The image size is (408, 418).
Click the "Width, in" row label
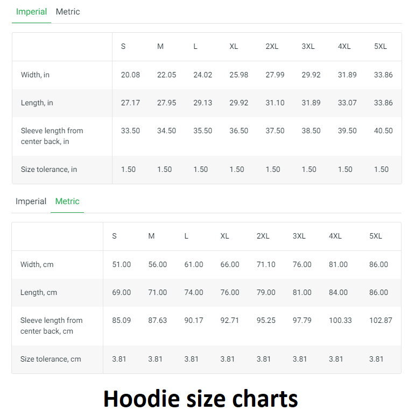click(35, 75)
